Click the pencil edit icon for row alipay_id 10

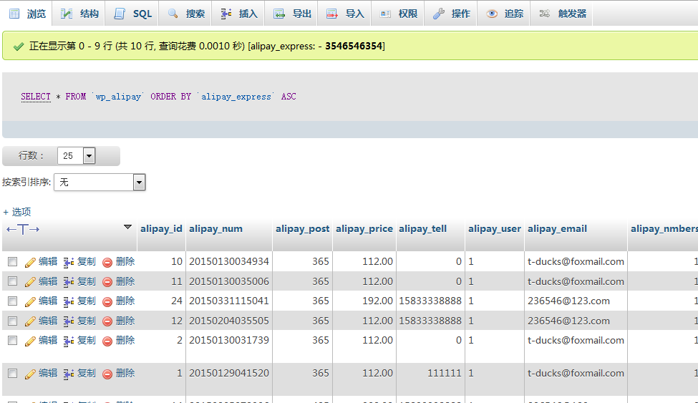pos(30,262)
